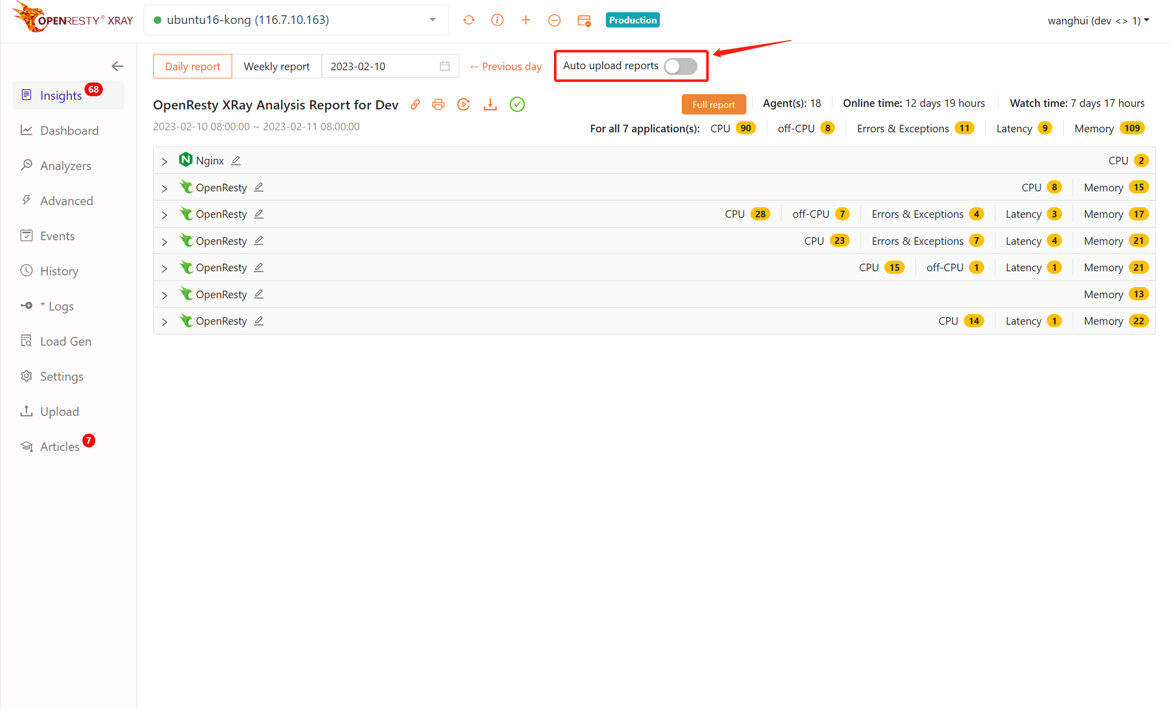Toggle Auto upload reports switch
The image size is (1170, 709).
pos(681,66)
